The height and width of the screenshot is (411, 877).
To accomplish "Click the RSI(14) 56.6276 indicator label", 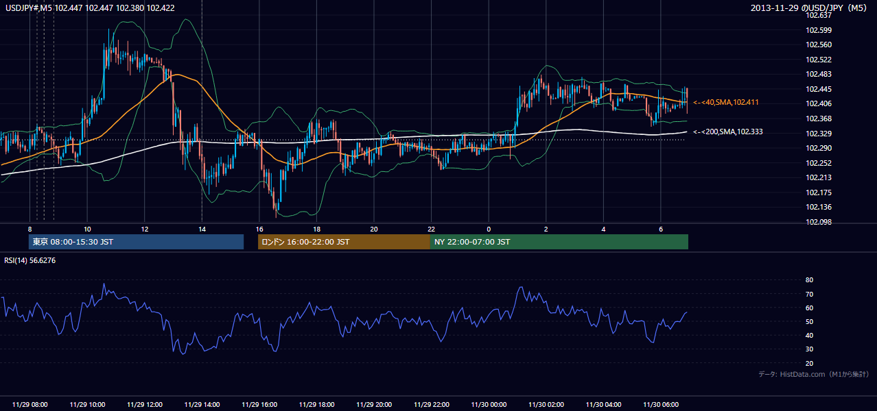I will coord(30,260).
